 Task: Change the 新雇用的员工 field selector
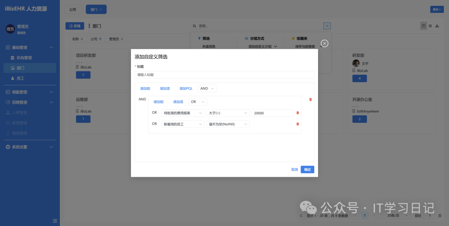point(183,124)
